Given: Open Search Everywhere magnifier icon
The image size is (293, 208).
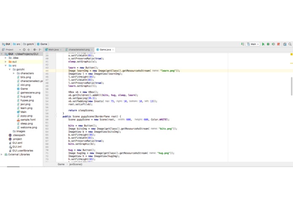Looking at the screenshot, I should 290,44.
